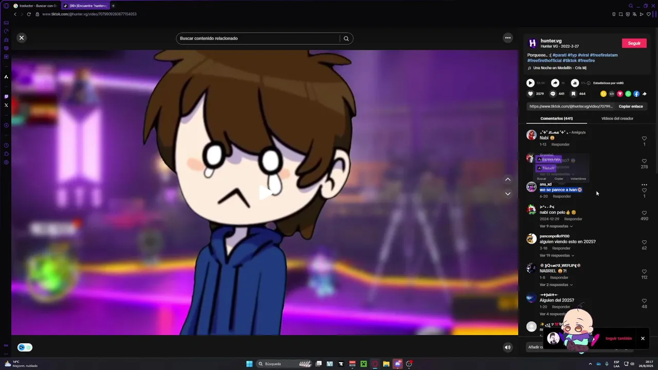Like the 'Alguien del 2025?' comment
The image size is (658, 370).
pyautogui.click(x=644, y=301)
